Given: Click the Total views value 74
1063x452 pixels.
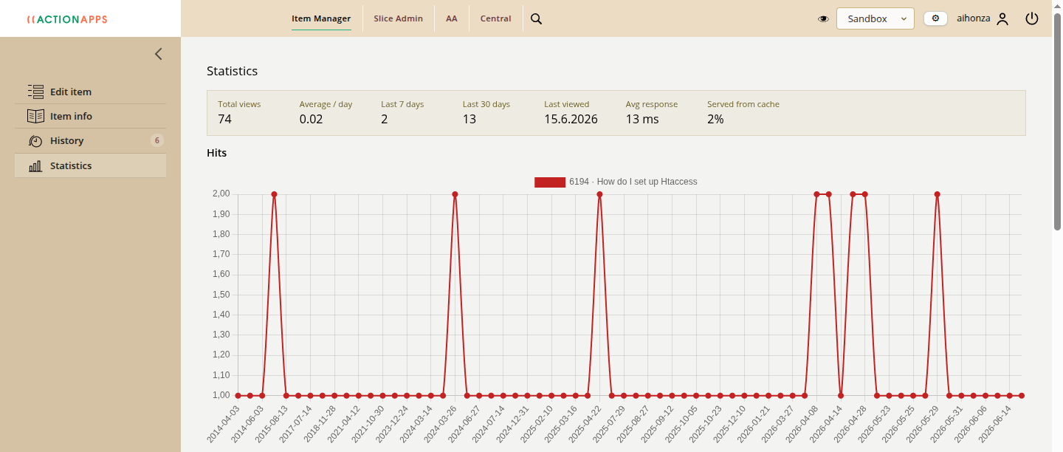Looking at the screenshot, I should pos(224,119).
